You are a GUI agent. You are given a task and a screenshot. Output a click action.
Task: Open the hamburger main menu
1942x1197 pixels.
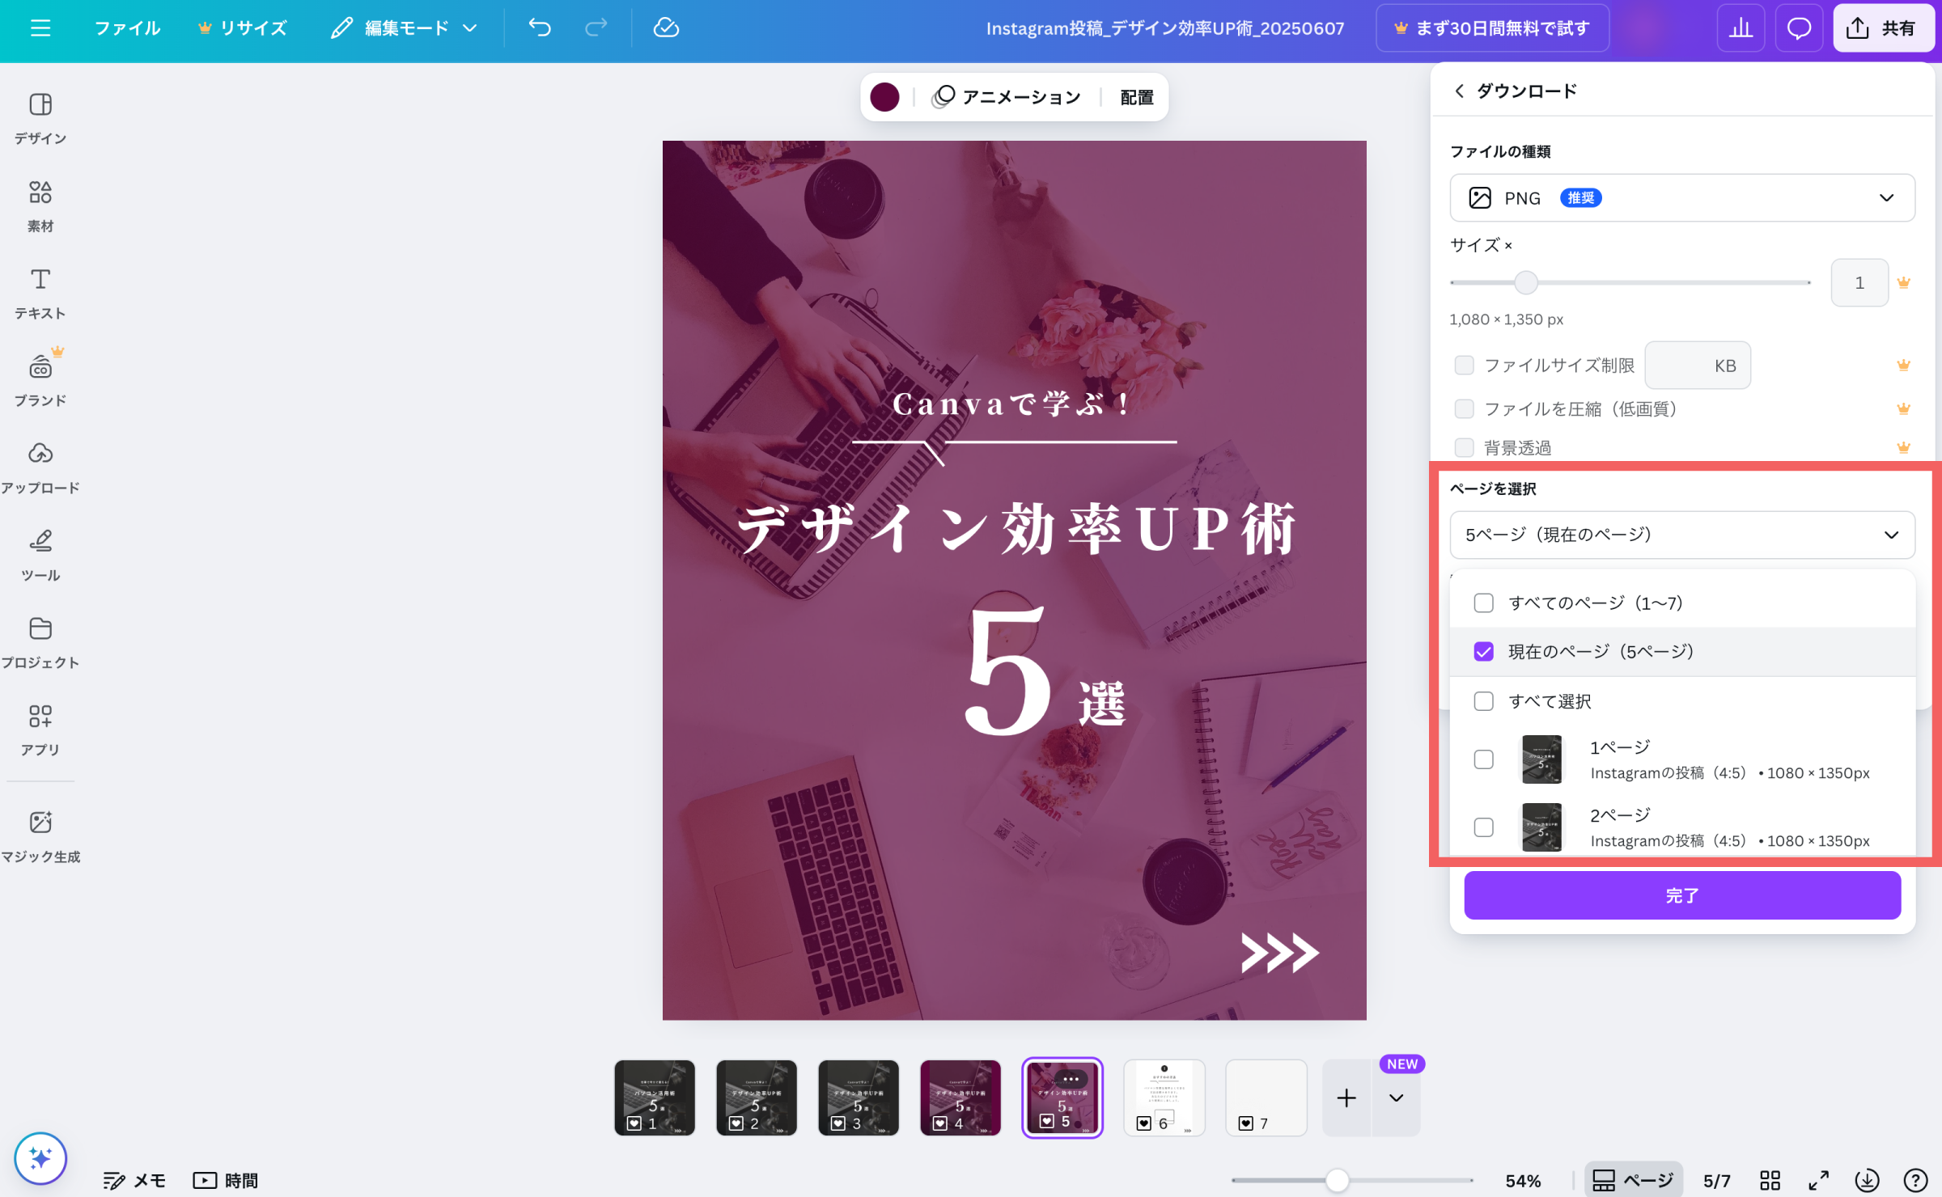click(x=40, y=28)
